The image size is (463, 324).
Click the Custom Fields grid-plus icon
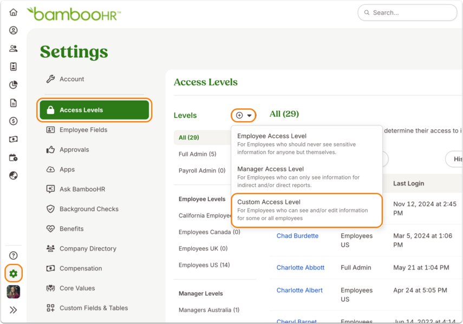(x=50, y=308)
